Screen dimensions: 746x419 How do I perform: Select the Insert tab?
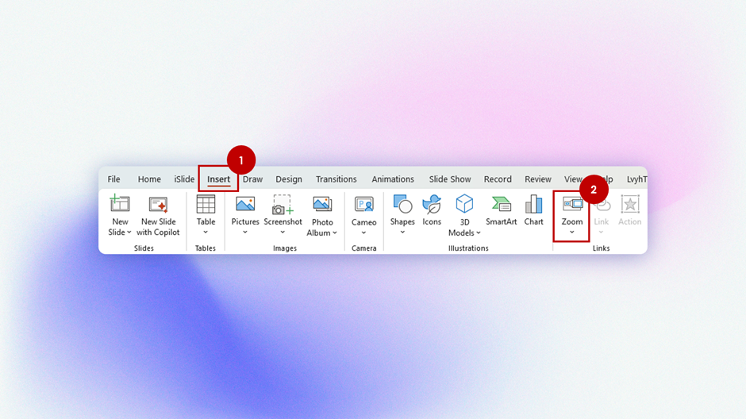(218, 179)
